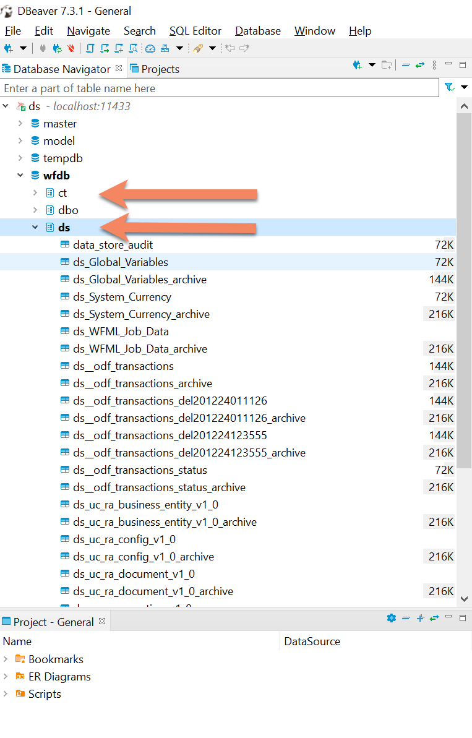Viewport: 472px width, 738px height.
Task: Collapse the ds localhost:11433 connection node
Action: pyautogui.click(x=6, y=106)
